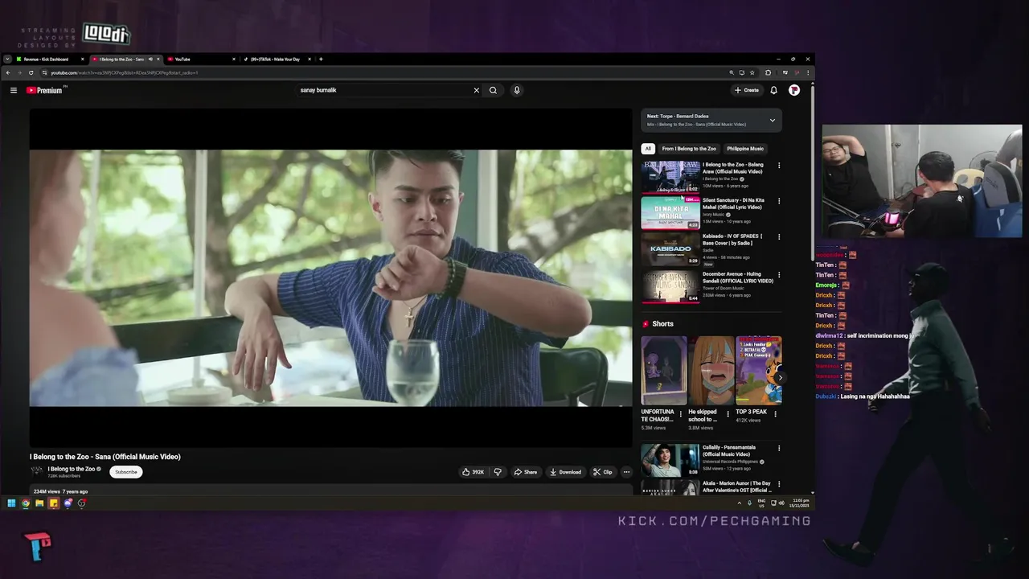Subscribe to I Belong to the Zoo

click(x=126, y=472)
